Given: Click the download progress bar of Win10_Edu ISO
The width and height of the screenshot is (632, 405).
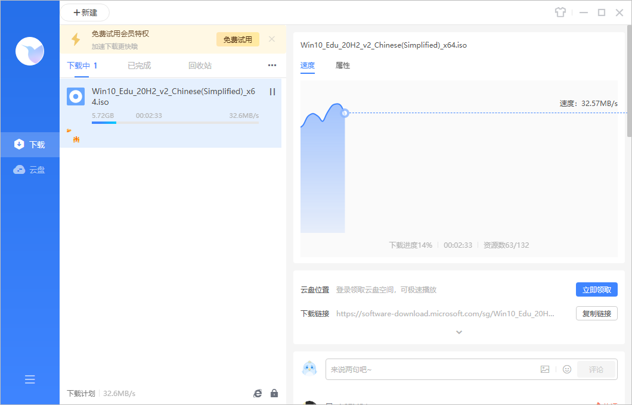Looking at the screenshot, I should click(175, 122).
